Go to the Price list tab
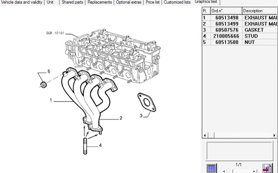The width and height of the screenshot is (278, 173). 152,2
